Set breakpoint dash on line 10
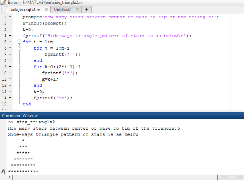The height and width of the screenshot is (180, 244). (10, 73)
